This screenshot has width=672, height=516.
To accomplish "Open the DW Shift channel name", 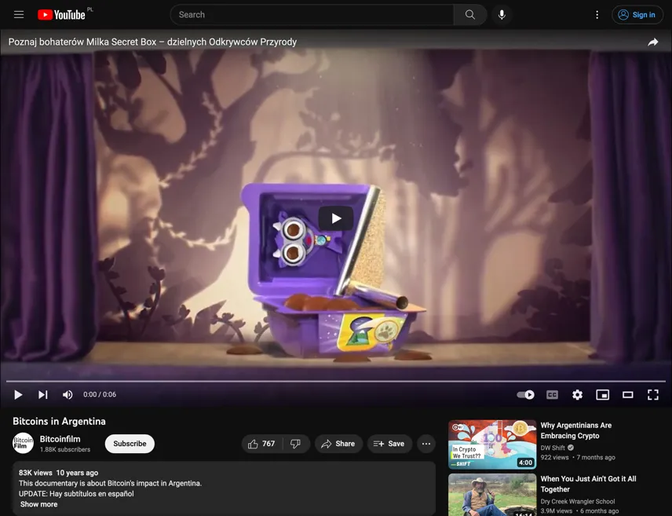I will (553, 448).
